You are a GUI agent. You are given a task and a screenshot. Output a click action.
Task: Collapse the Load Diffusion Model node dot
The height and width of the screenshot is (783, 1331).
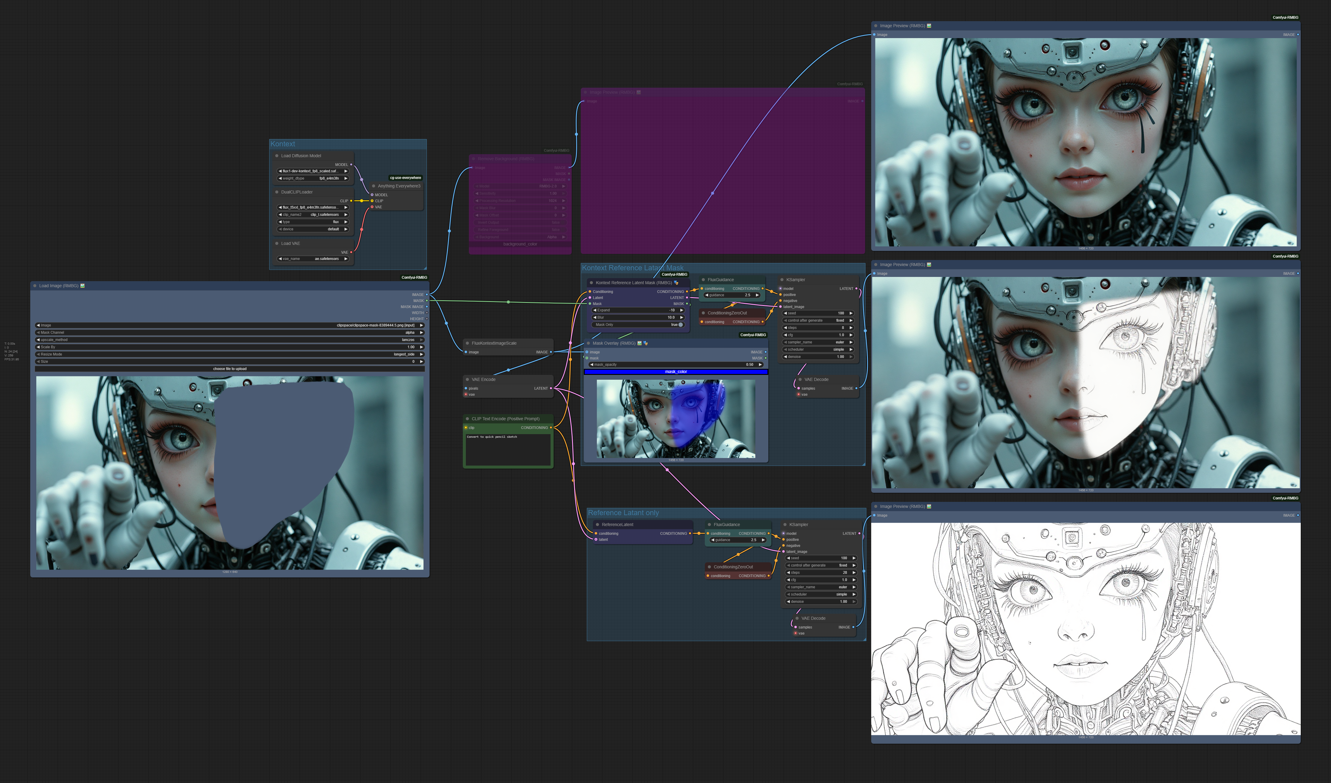click(277, 156)
